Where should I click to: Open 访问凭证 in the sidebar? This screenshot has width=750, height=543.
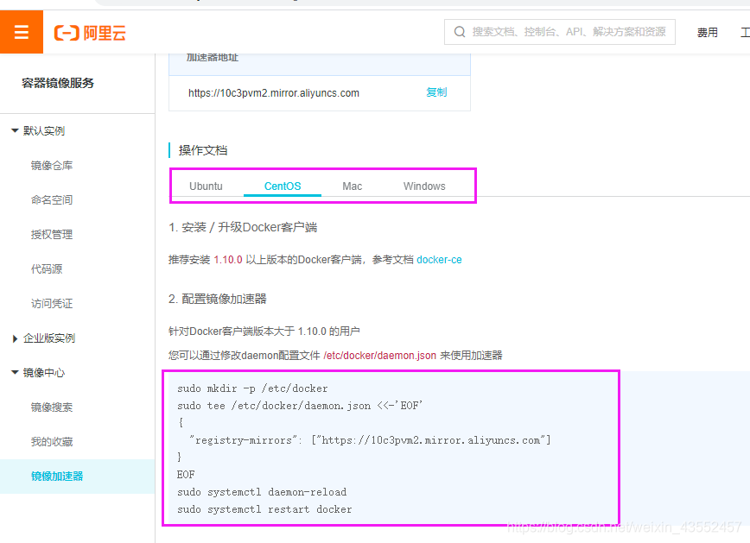click(52, 304)
